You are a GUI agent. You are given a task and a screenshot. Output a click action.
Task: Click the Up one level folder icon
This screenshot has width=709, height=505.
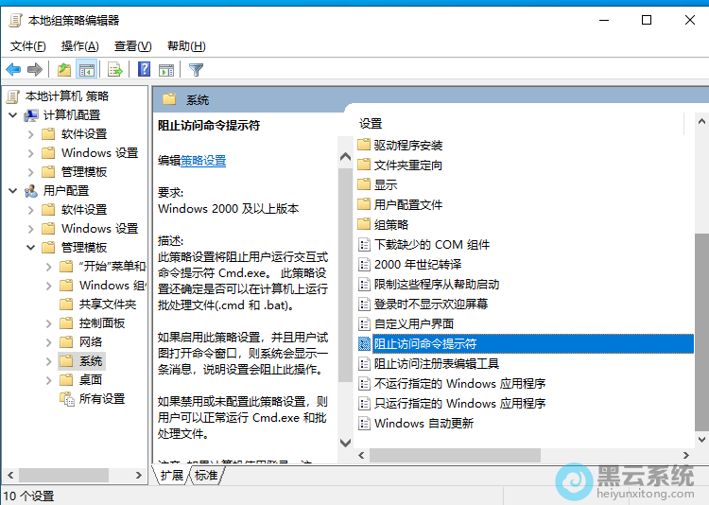(x=64, y=70)
